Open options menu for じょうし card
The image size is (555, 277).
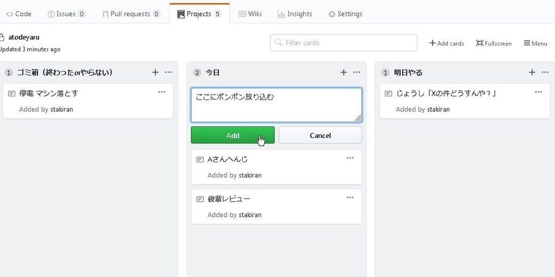coord(538,92)
